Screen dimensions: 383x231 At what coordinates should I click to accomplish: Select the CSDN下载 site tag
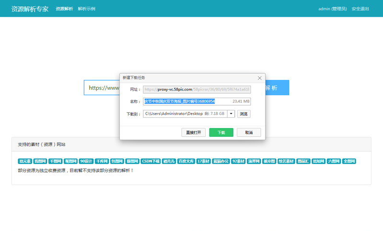151,161
